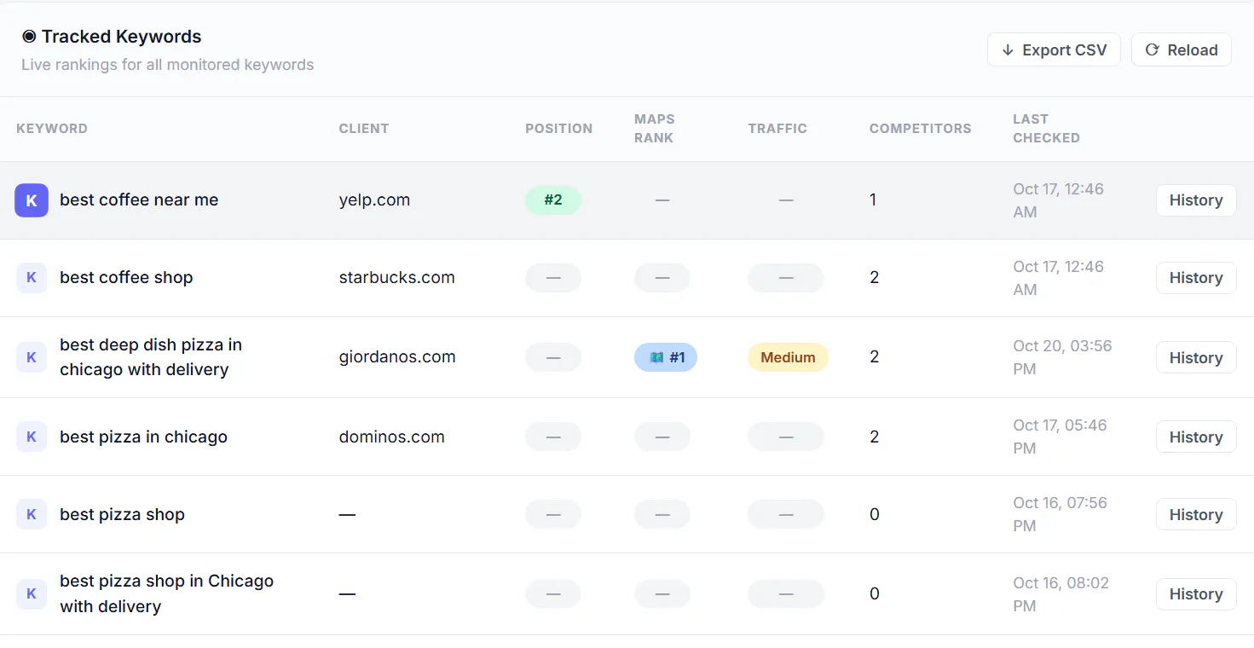
Task: Reload the tracked keywords list
Action: 1181,50
